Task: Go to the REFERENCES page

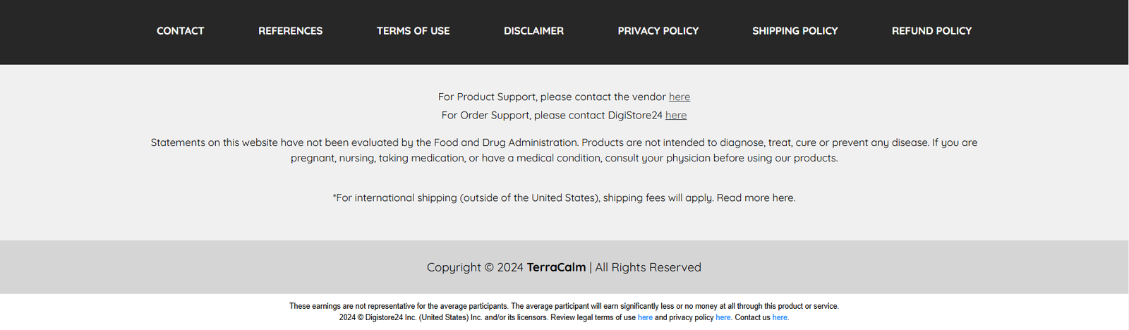Action: coord(290,31)
